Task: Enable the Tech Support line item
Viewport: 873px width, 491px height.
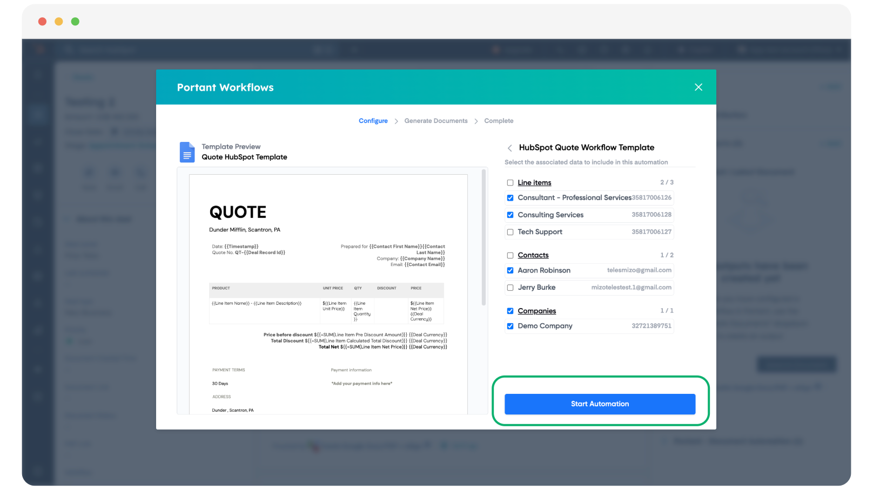Action: [510, 232]
